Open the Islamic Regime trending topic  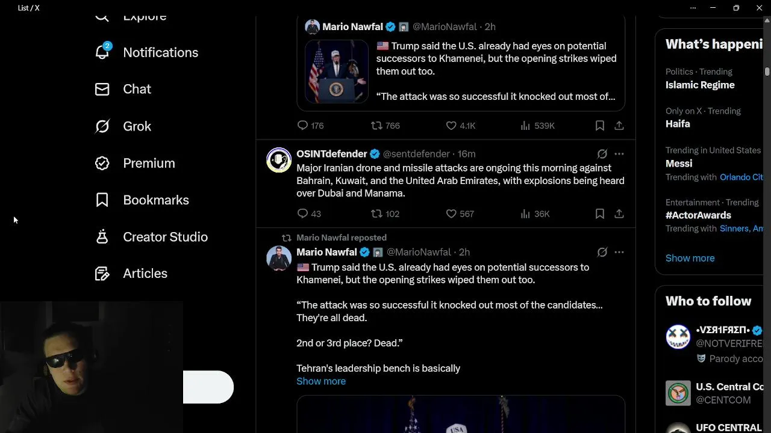(700, 85)
